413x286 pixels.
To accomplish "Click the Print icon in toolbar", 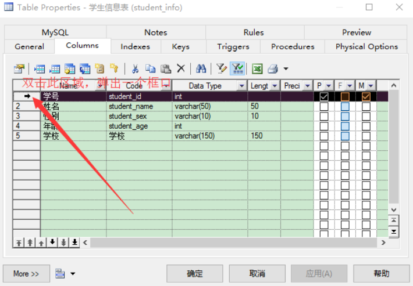I will point(273,68).
